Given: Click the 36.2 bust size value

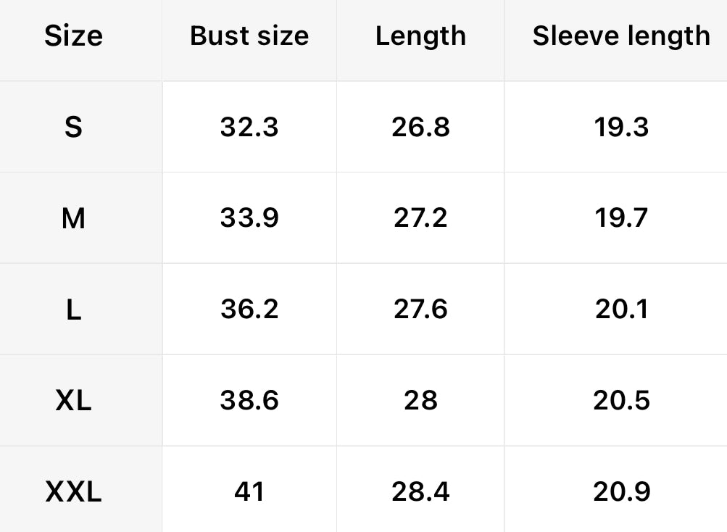Looking at the screenshot, I should tap(249, 309).
